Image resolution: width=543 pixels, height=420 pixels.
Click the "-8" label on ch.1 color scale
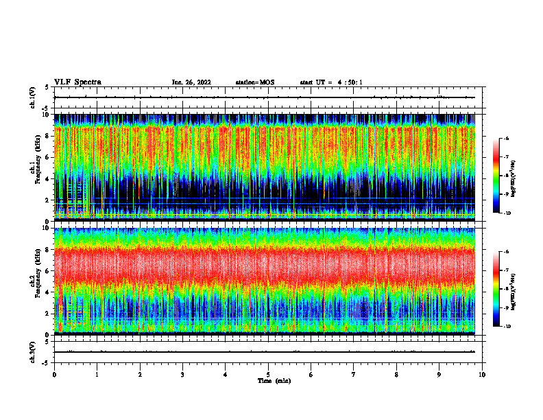(x=506, y=176)
